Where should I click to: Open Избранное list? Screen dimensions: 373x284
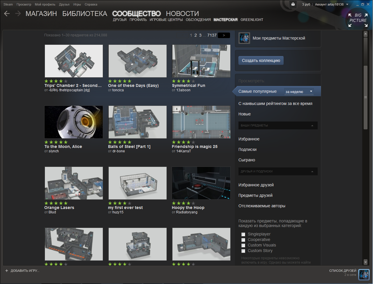tap(249, 139)
